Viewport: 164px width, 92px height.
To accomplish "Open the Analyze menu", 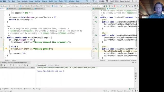I will 37,1.
